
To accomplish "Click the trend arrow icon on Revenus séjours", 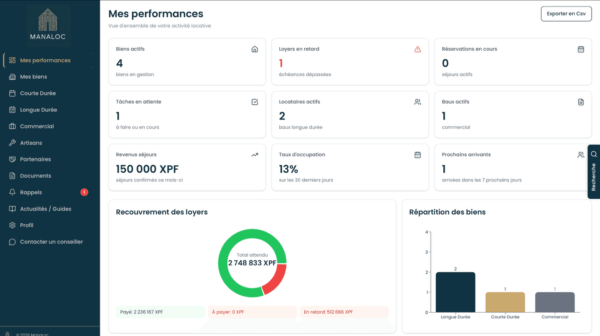I will tap(255, 155).
